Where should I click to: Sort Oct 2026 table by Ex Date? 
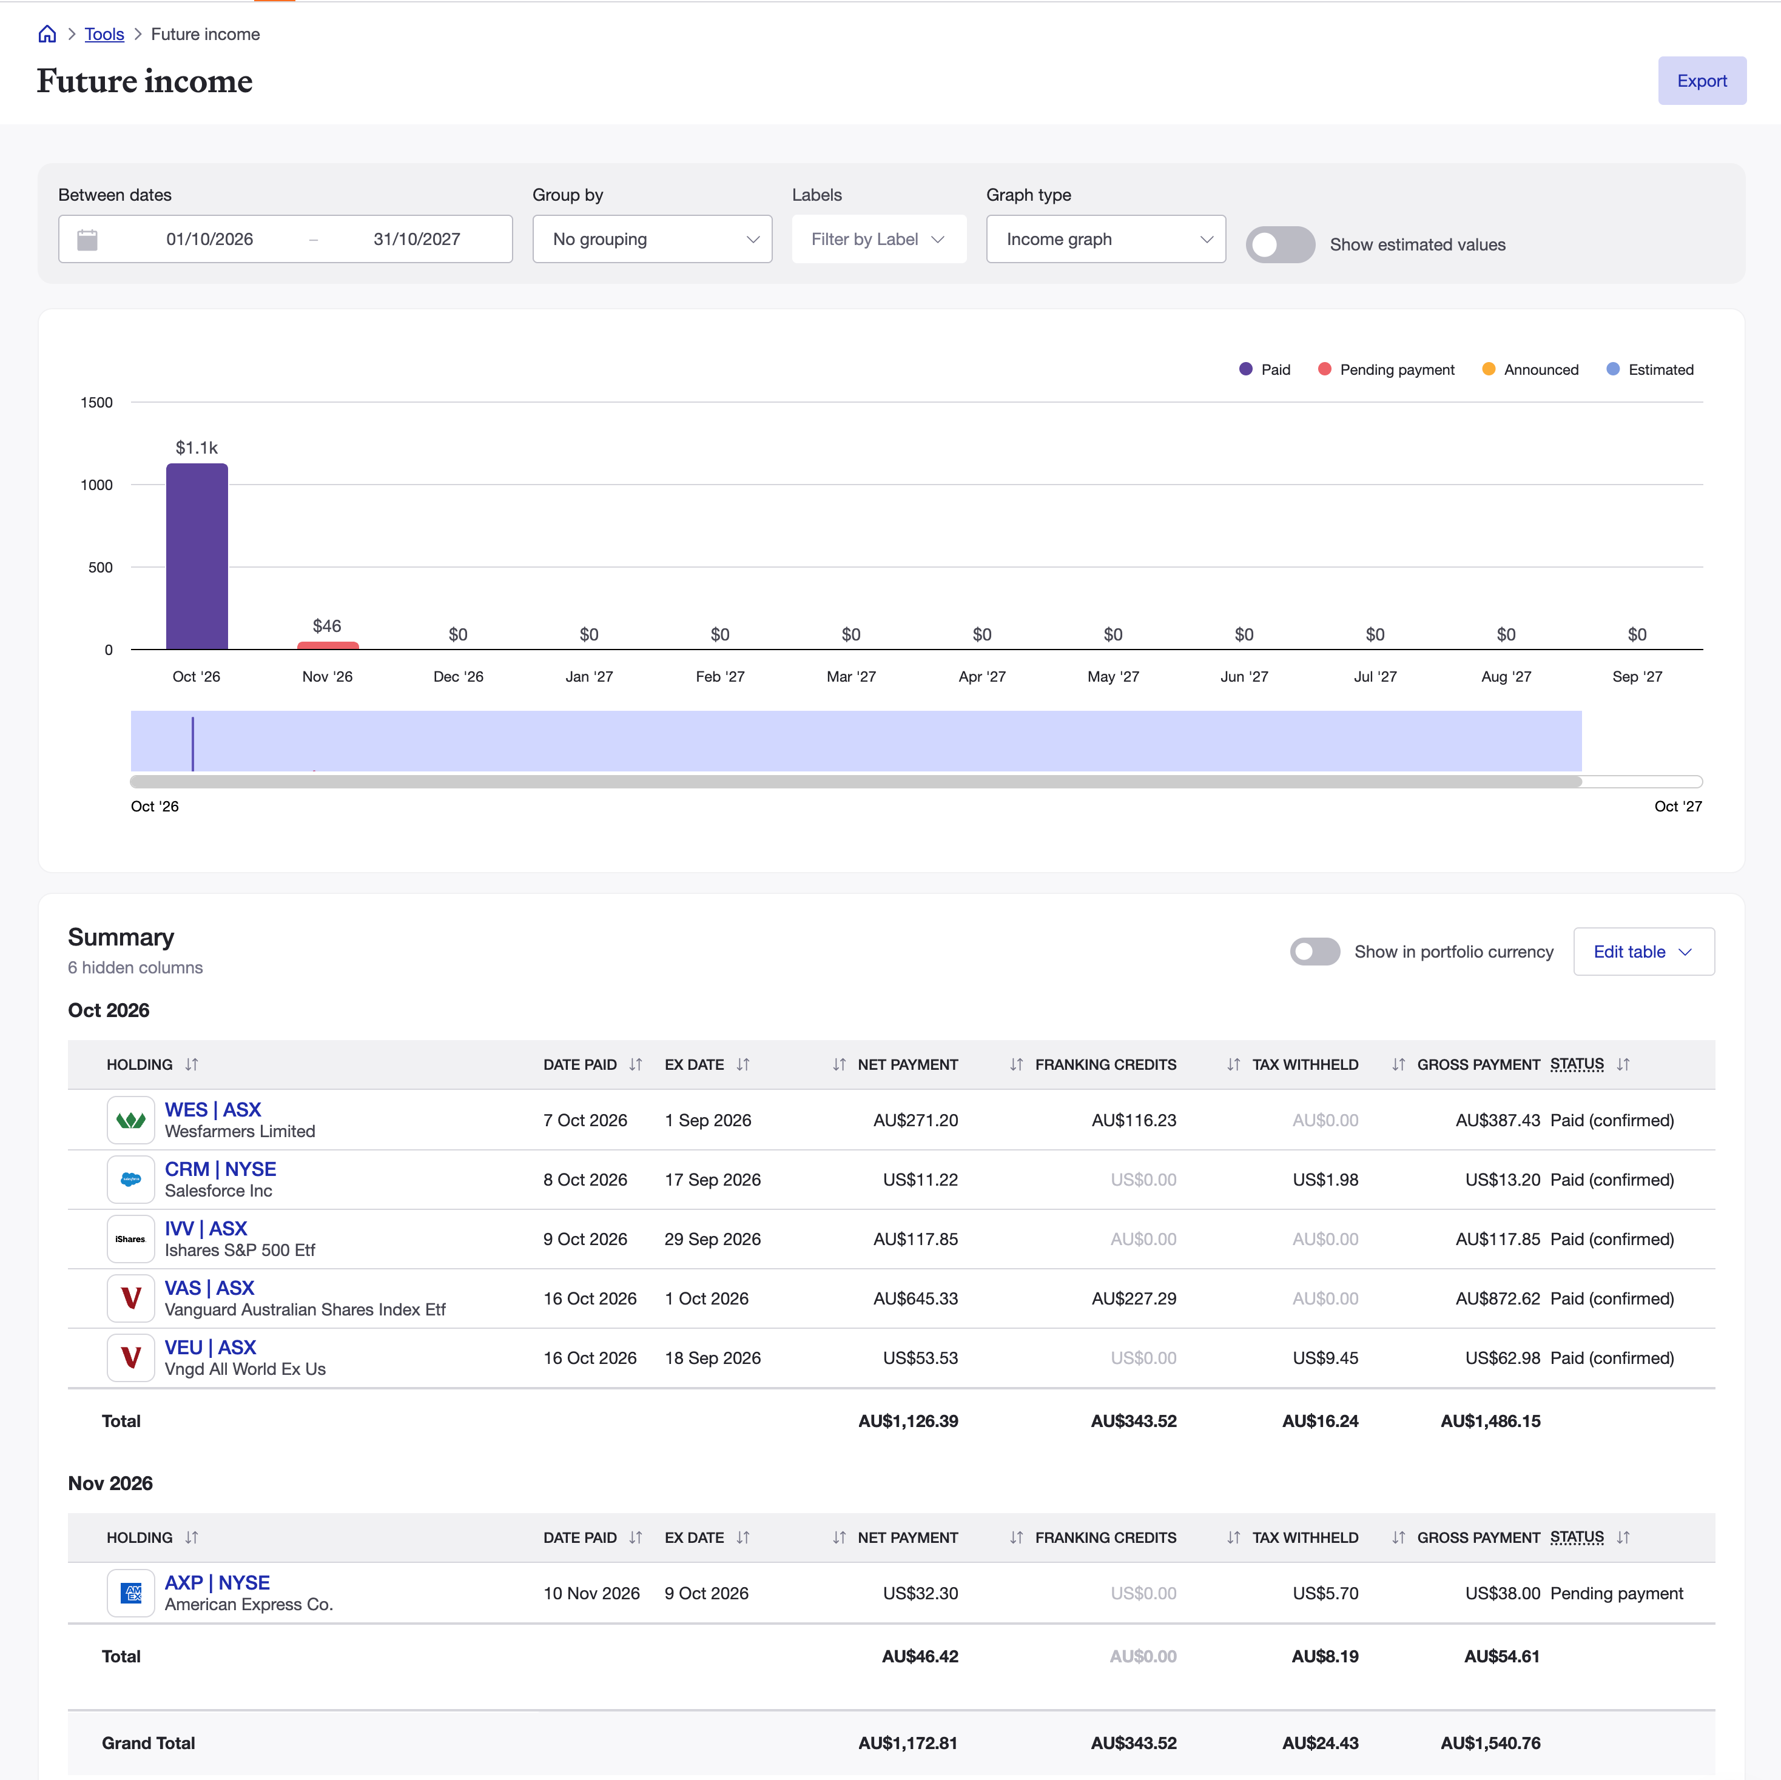(x=743, y=1064)
